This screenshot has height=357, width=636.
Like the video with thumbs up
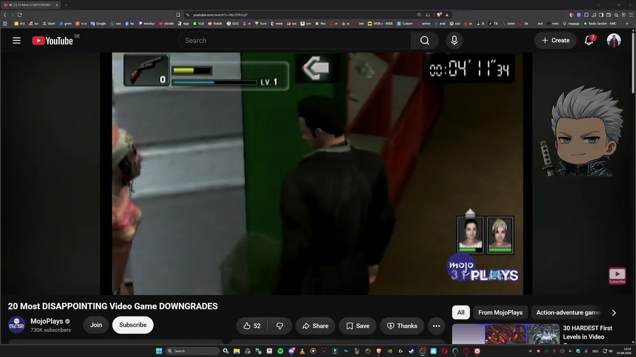point(252,326)
